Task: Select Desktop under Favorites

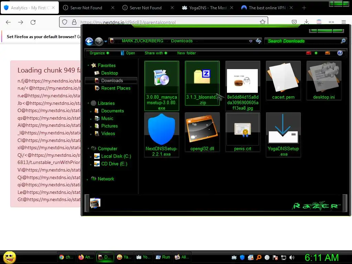Action: coord(109,73)
